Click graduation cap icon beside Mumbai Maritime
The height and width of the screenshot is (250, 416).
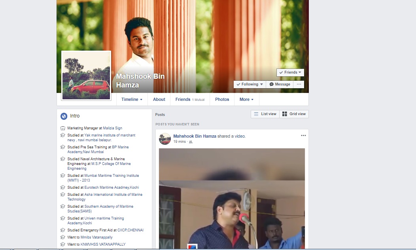pyautogui.click(x=63, y=175)
